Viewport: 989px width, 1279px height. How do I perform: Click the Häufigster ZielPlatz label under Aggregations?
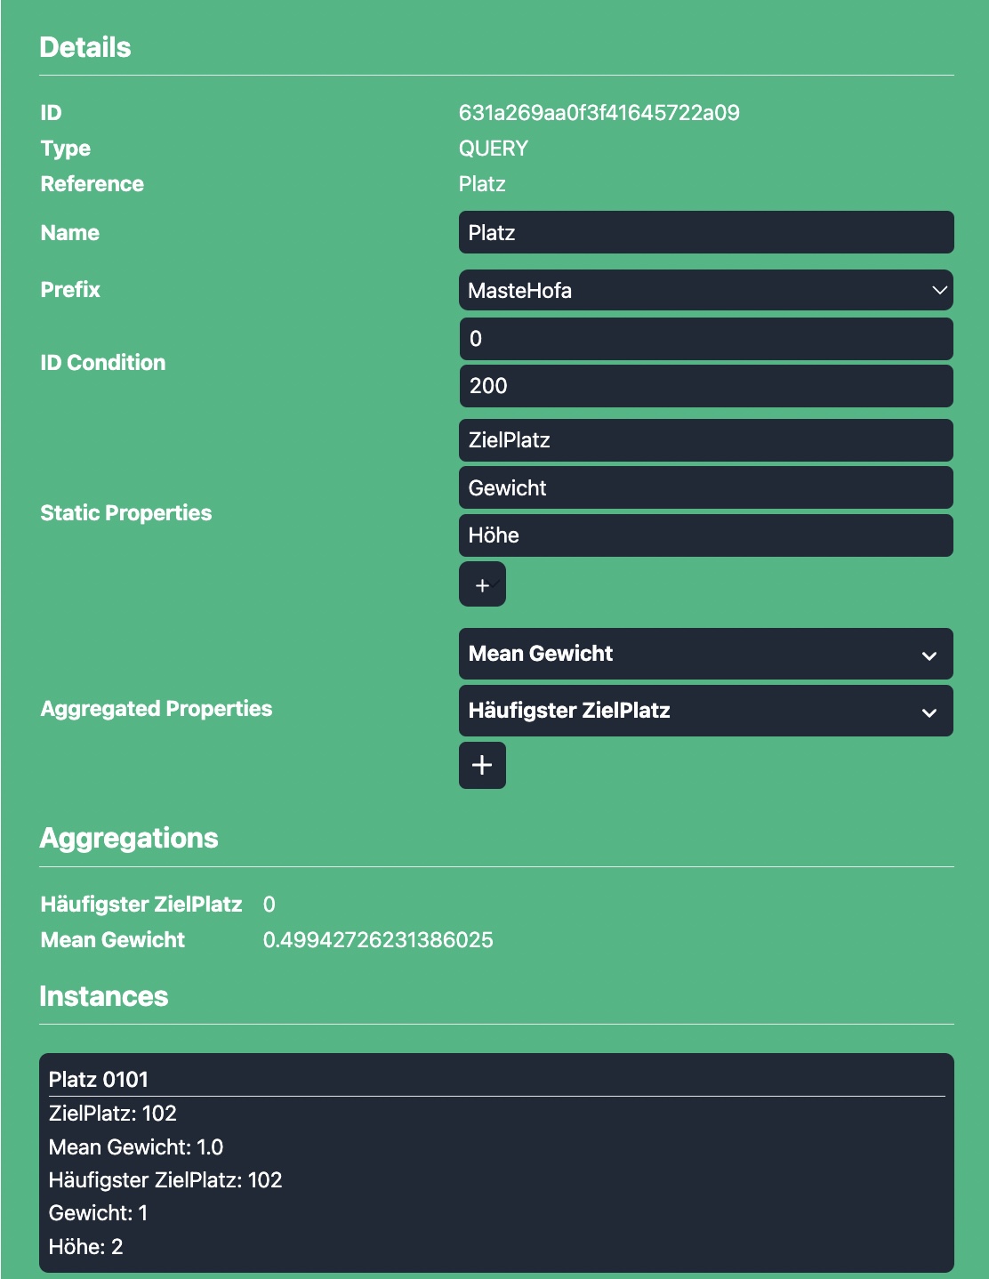[141, 905]
